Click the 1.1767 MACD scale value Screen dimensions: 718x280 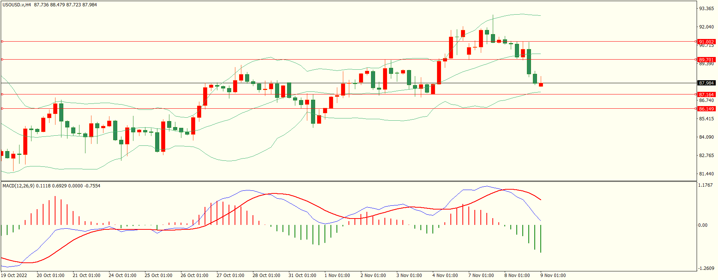(x=706, y=185)
